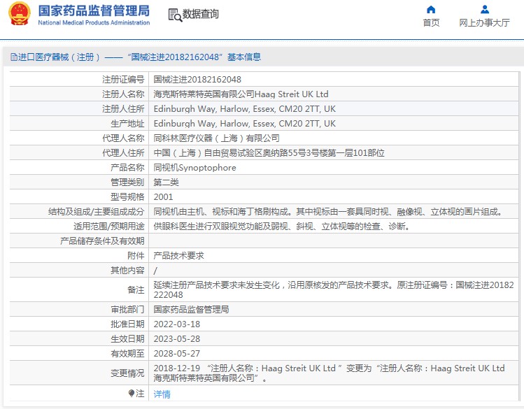Go to 首页 home icon
The width and height of the screenshot is (524, 409).
[431, 9]
